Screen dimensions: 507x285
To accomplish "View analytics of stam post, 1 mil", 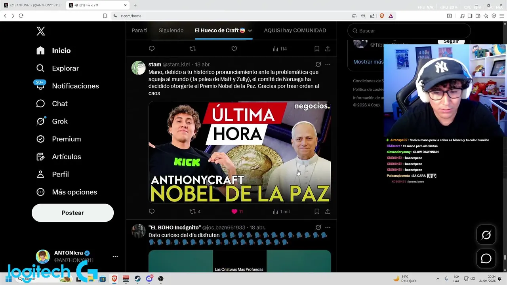I will [281, 211].
